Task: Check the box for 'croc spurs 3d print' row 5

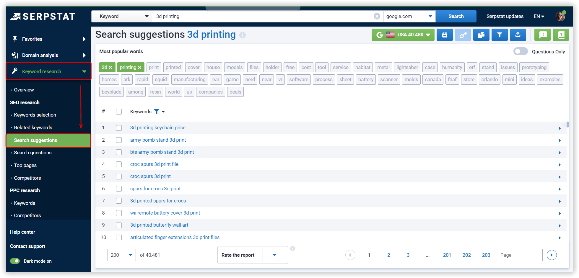Action: (x=119, y=176)
